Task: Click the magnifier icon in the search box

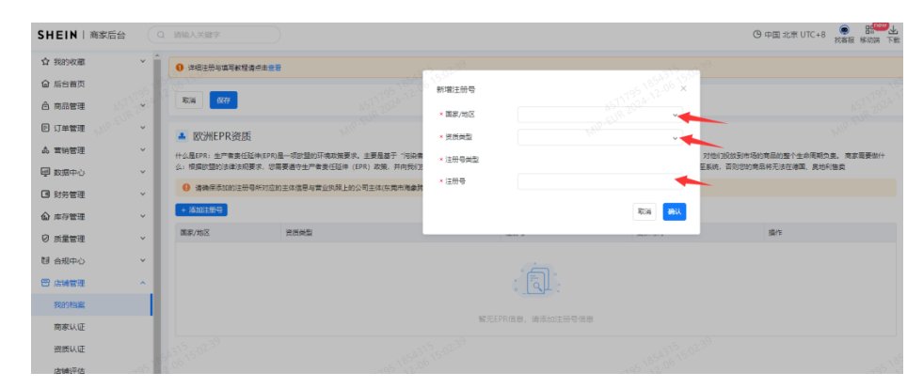Action: 161,35
